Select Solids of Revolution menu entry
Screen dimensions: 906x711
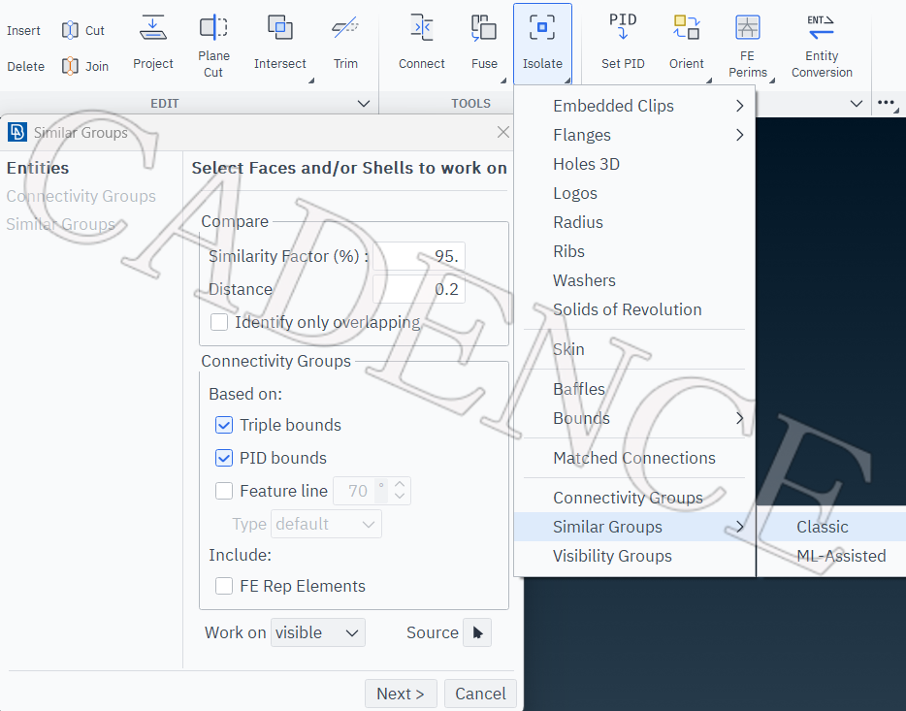(634, 309)
